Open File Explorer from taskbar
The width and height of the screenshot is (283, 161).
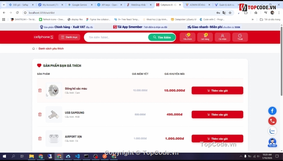32,156
